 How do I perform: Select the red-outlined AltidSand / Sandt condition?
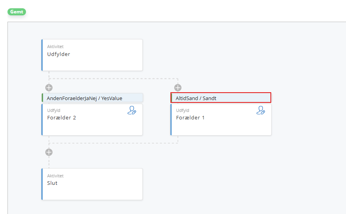(x=221, y=98)
